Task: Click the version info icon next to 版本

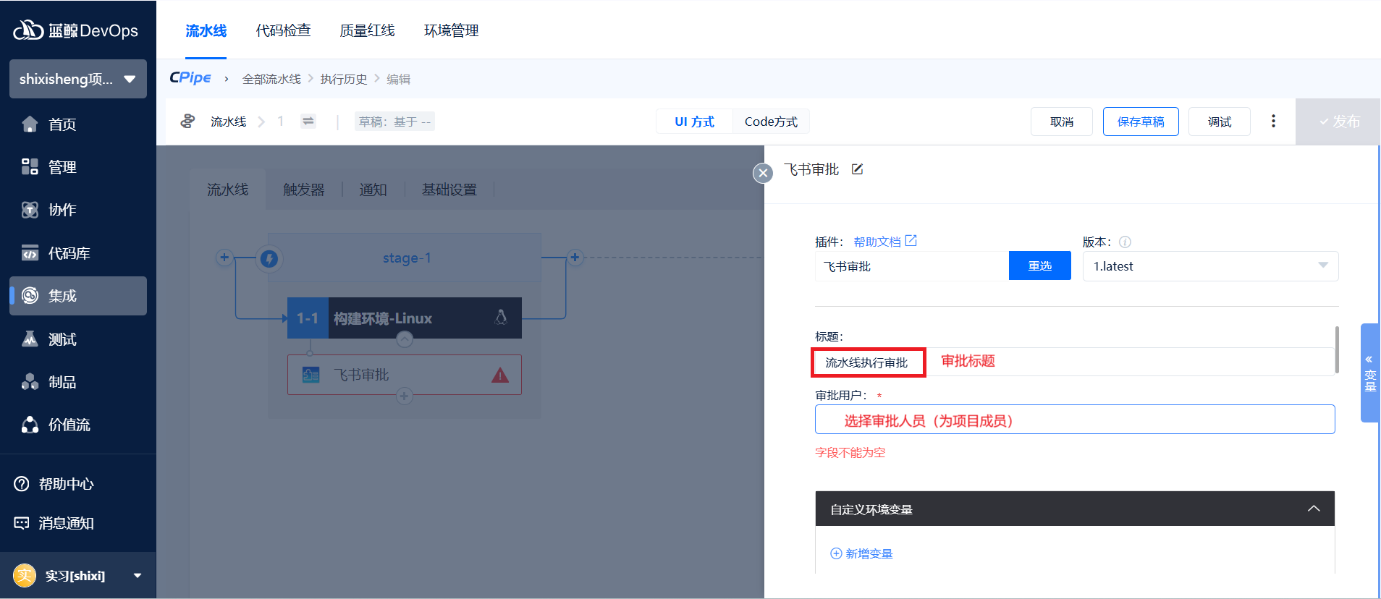Action: point(1125,242)
